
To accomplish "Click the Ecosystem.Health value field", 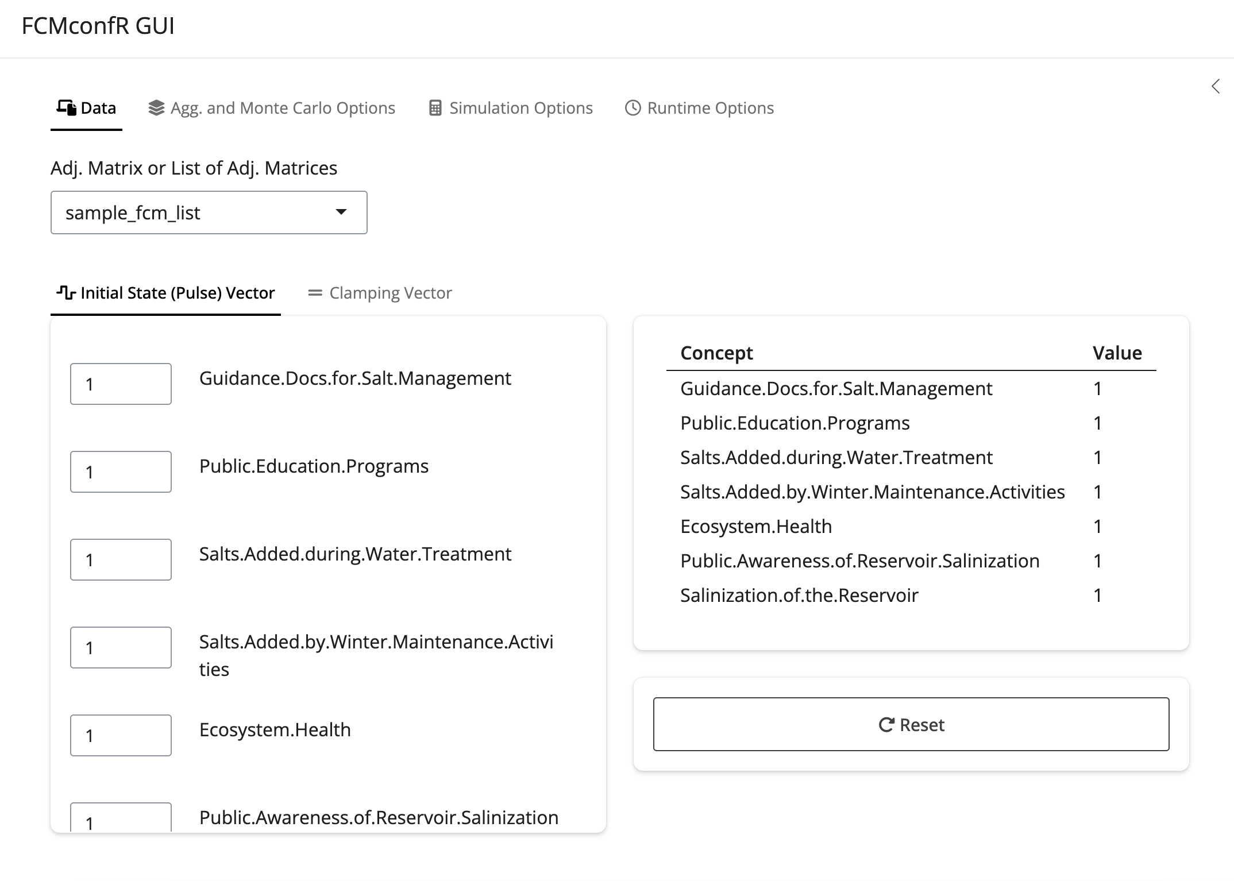I will [121, 735].
